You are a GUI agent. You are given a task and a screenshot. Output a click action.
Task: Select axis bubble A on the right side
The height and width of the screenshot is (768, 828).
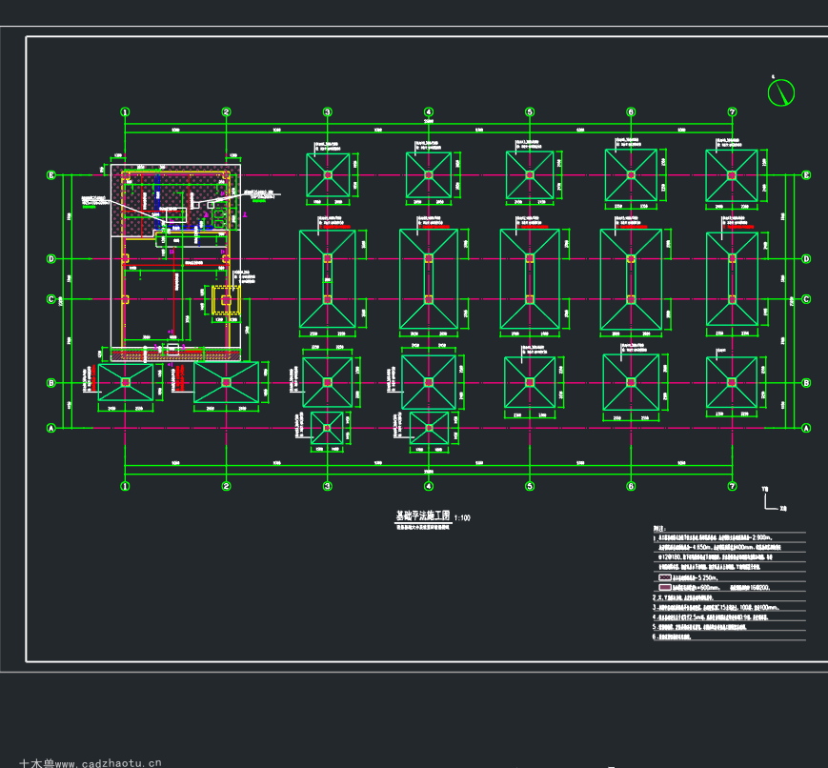coord(806,428)
